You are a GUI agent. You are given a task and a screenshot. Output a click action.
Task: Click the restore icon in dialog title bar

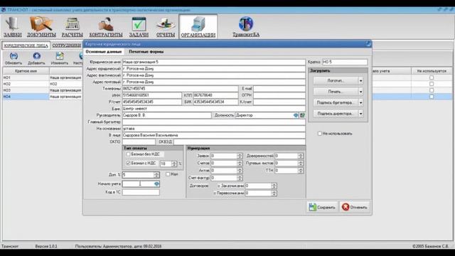pyautogui.click(x=368, y=44)
